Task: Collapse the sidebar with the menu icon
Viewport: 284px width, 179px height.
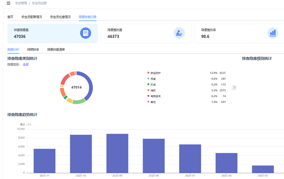Action: pos(9,3)
